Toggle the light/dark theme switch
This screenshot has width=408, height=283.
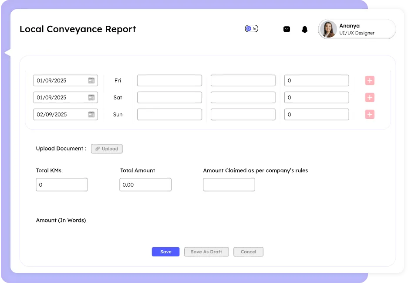[251, 29]
